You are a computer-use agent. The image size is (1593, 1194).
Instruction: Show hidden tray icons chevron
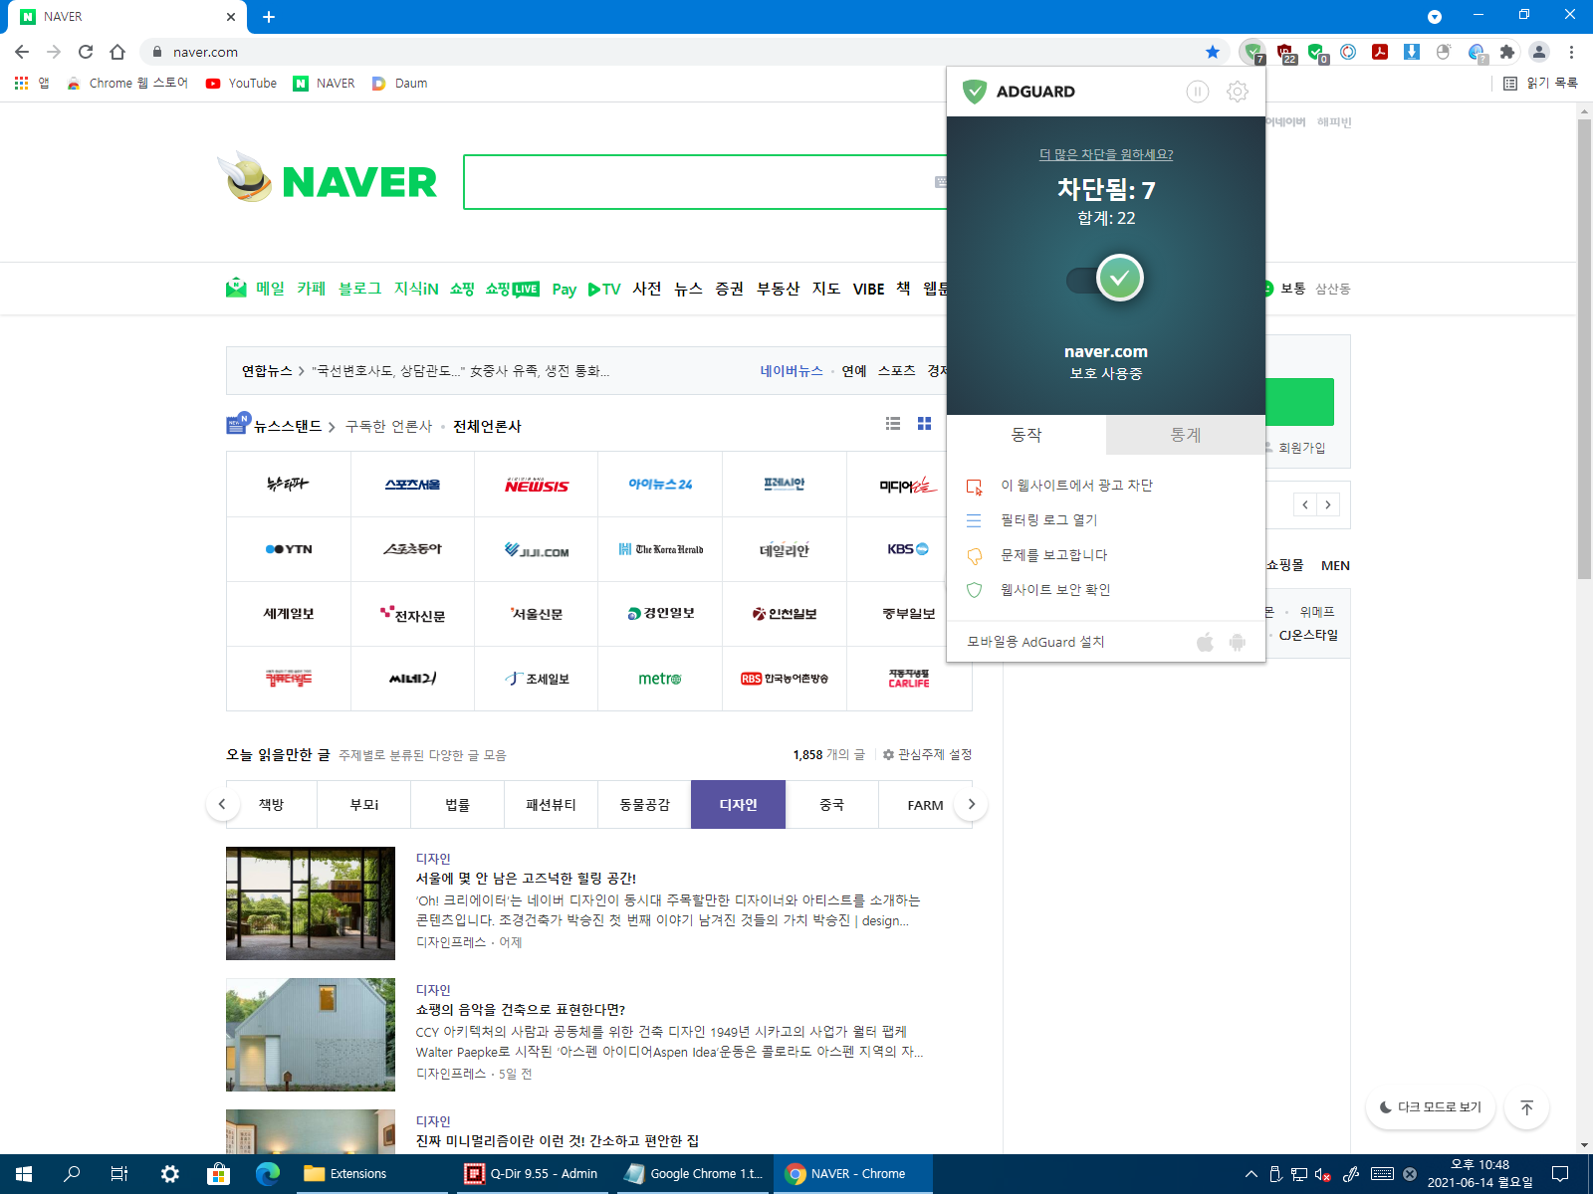(1252, 1174)
